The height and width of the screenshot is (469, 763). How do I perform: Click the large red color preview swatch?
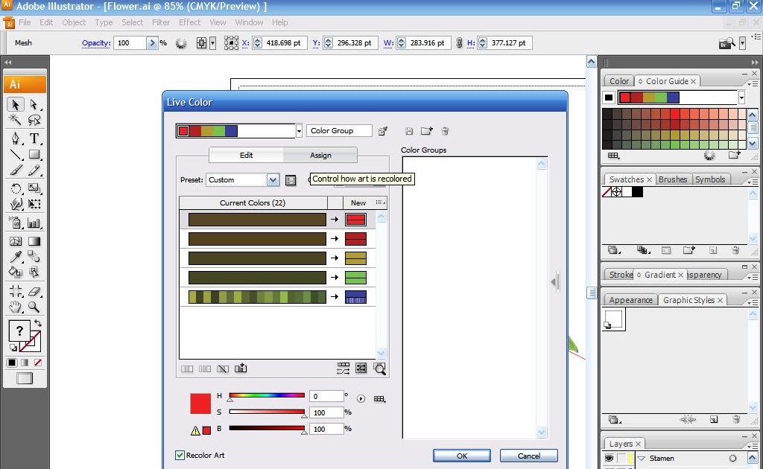click(200, 404)
